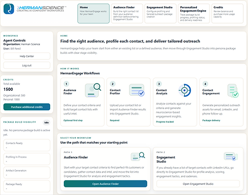Click the Path 2 Engagement Studio list icon

click(x=231, y=157)
